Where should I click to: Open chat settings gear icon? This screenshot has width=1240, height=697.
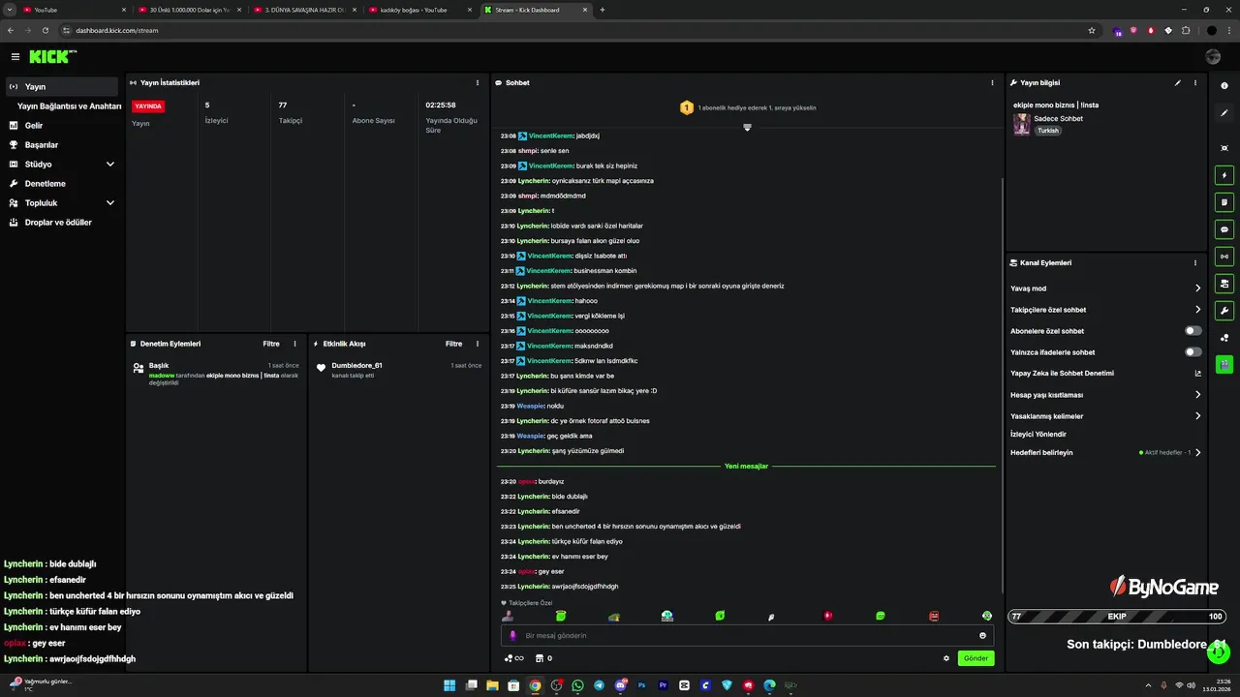coord(946,658)
